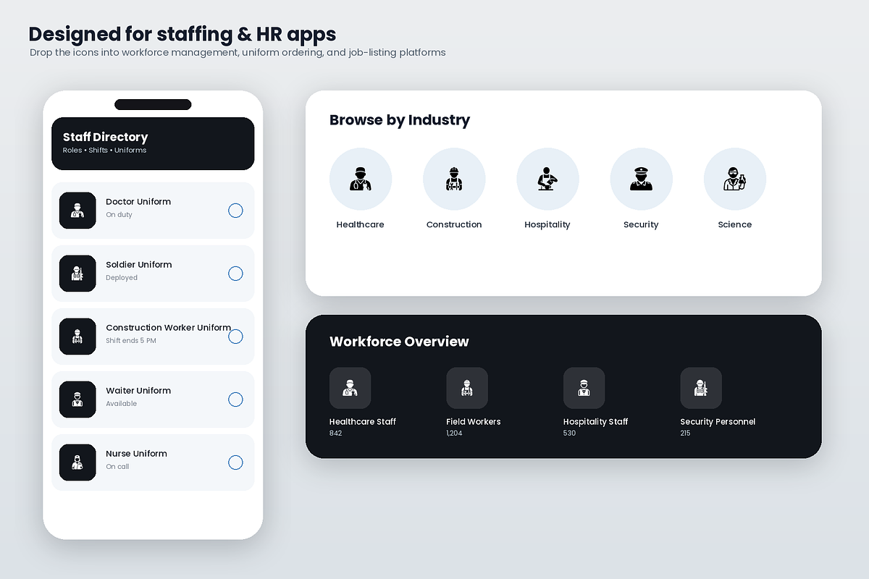Click the Field Workers overview icon
This screenshot has width=869, height=579.
pyautogui.click(x=467, y=388)
